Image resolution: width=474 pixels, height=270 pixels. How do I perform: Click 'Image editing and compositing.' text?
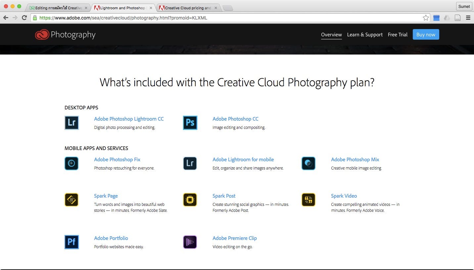point(239,128)
